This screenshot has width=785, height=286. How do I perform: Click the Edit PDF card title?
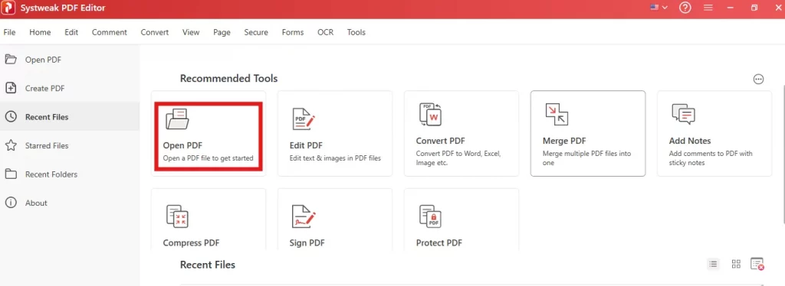[306, 146]
